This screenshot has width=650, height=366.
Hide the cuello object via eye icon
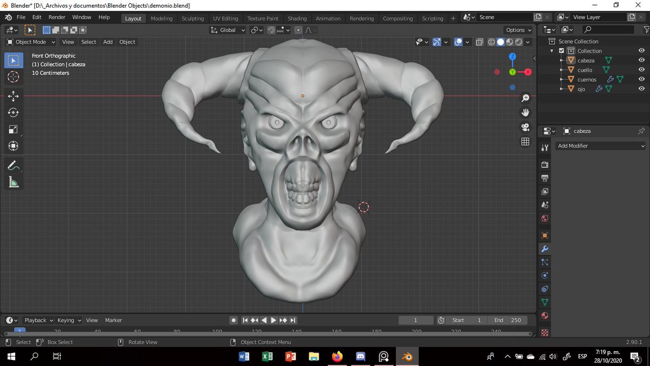[x=641, y=70]
